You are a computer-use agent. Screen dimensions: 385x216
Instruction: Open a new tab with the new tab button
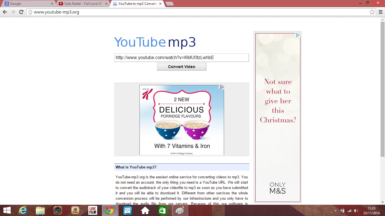pos(170,4)
